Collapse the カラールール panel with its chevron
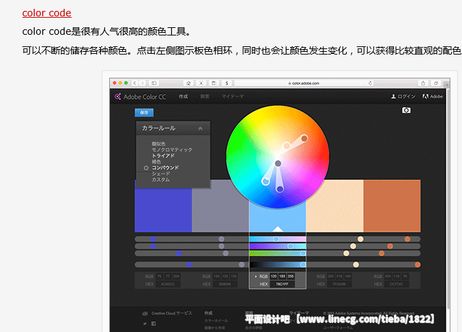462x332 pixels. click(x=201, y=128)
